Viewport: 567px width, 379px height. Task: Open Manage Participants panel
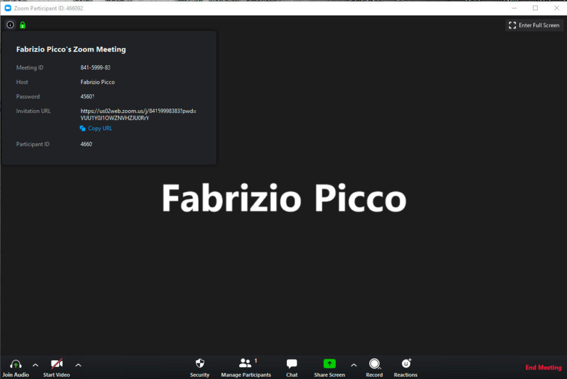coord(246,368)
